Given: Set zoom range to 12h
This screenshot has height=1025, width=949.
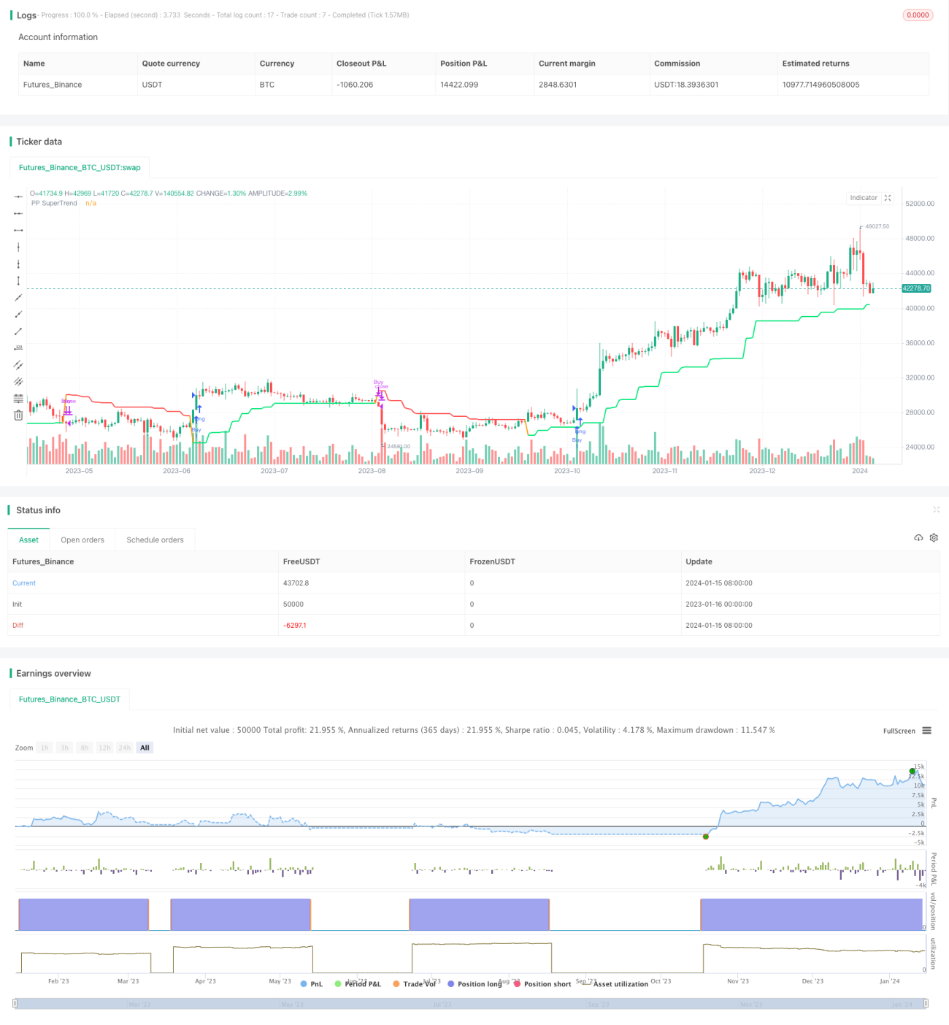Looking at the screenshot, I should click(x=104, y=748).
